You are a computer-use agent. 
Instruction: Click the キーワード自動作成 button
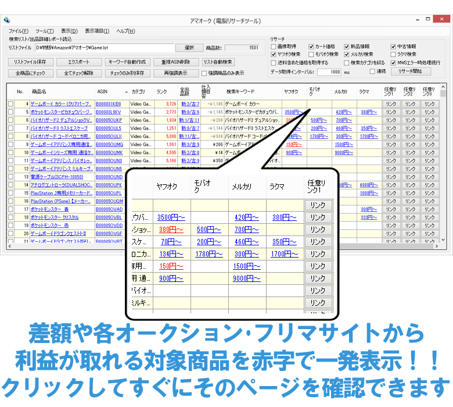point(127,62)
